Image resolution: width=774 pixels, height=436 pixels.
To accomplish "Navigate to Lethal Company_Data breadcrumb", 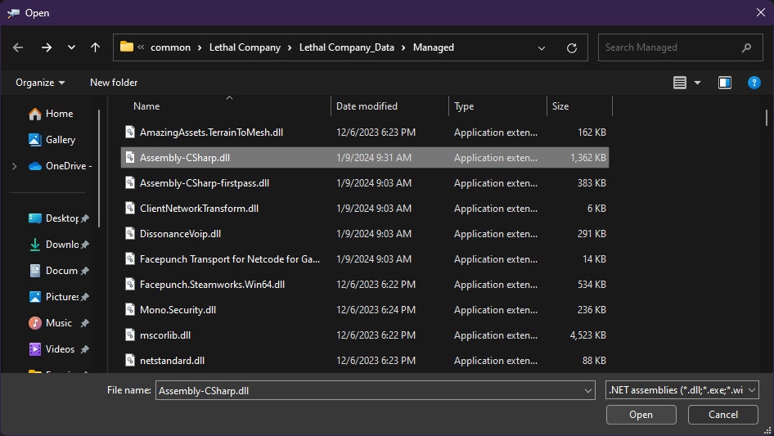I will pos(347,47).
